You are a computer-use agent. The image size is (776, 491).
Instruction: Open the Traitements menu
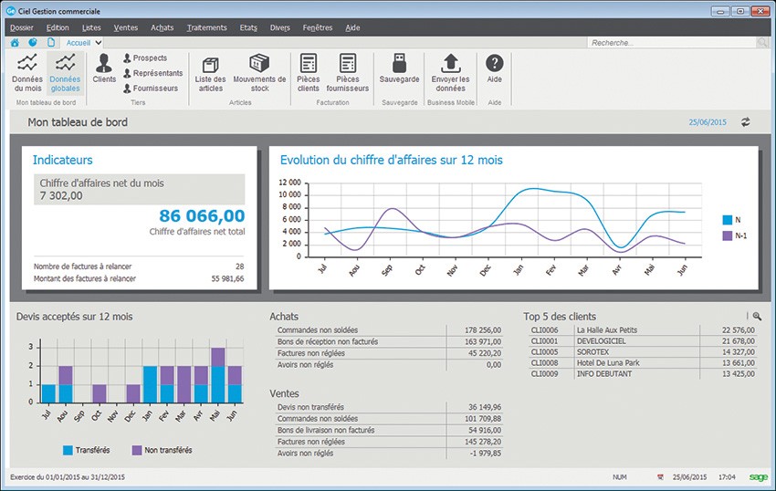click(x=206, y=27)
